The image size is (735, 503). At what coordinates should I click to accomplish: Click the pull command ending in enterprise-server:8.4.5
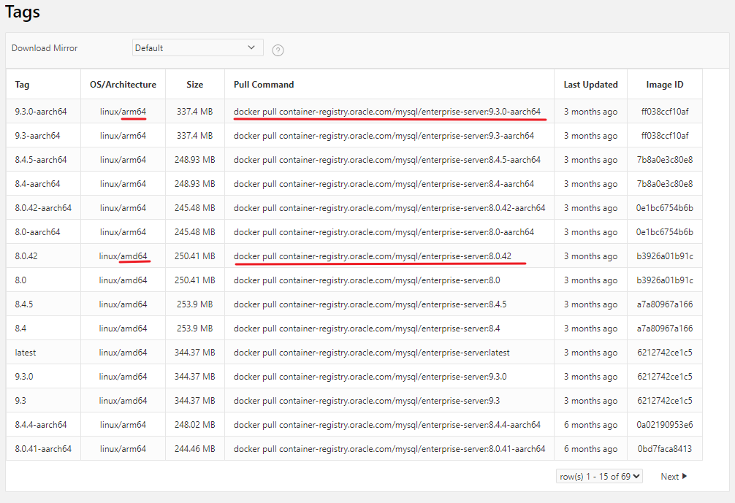(x=370, y=304)
